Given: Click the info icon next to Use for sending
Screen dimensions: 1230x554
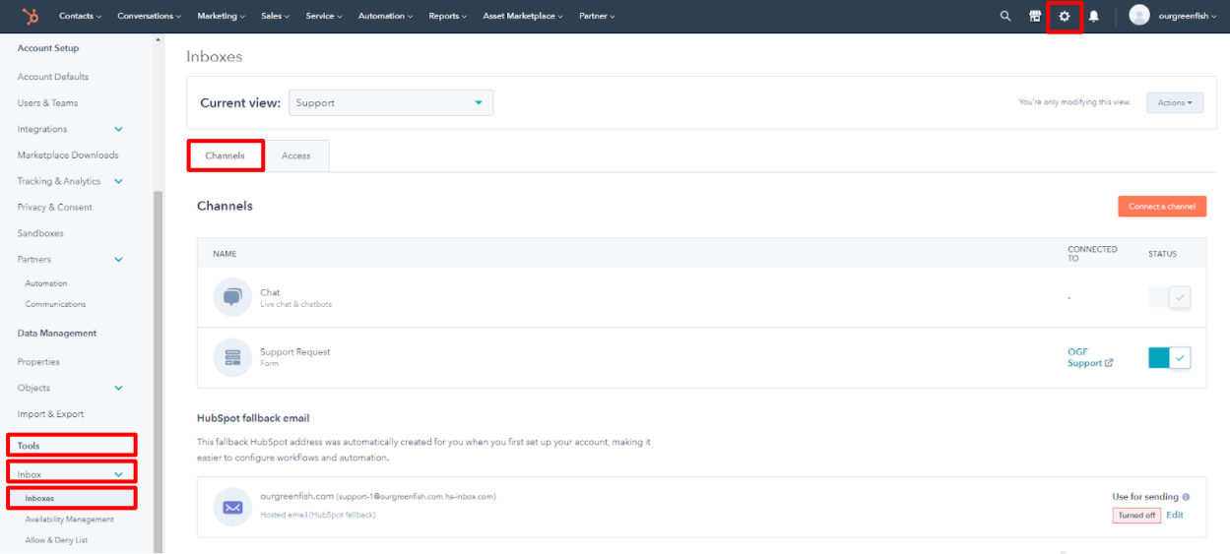Looking at the screenshot, I should click(x=1186, y=497).
